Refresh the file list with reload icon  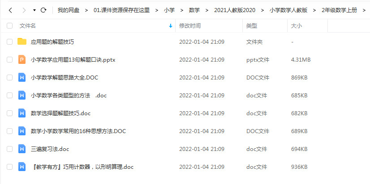pyautogui.click(x=43, y=10)
